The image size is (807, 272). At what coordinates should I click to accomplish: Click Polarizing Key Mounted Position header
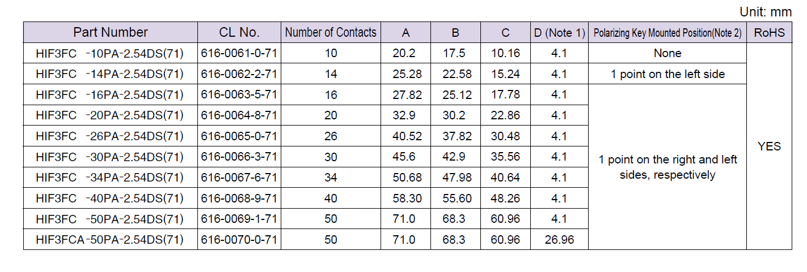pos(667,32)
